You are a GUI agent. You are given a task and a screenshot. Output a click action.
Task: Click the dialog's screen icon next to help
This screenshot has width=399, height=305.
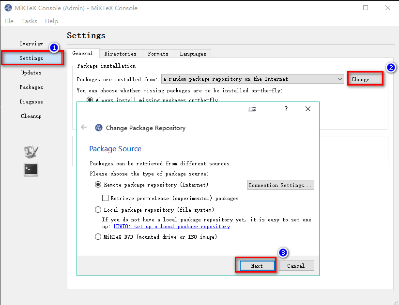click(252, 109)
